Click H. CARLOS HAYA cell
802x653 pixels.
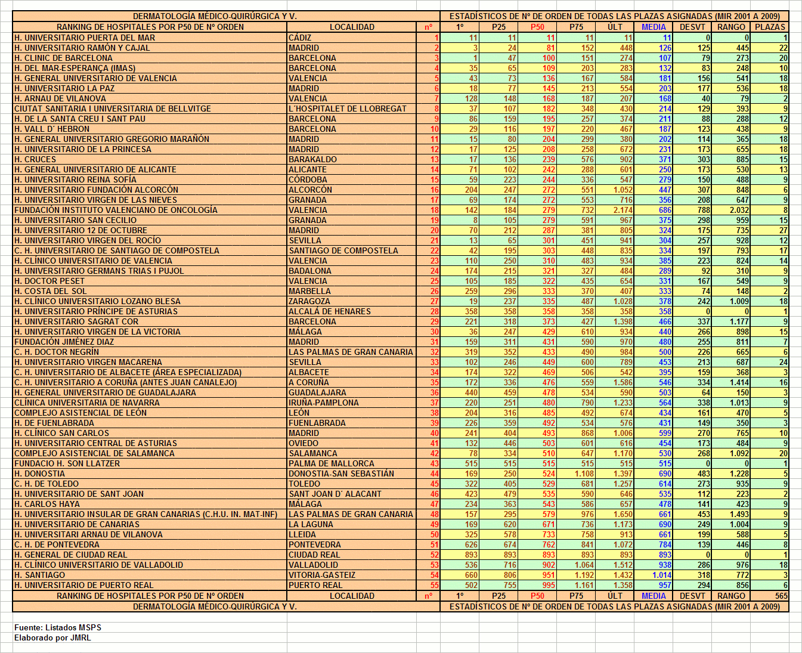pyautogui.click(x=150, y=504)
